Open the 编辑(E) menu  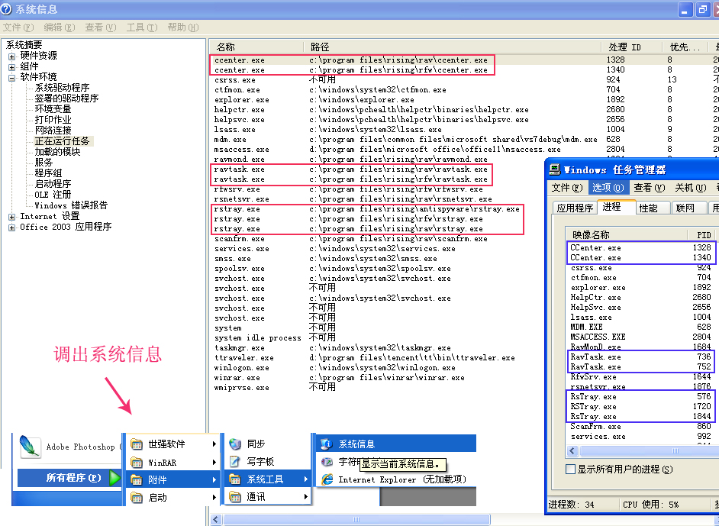click(x=59, y=27)
